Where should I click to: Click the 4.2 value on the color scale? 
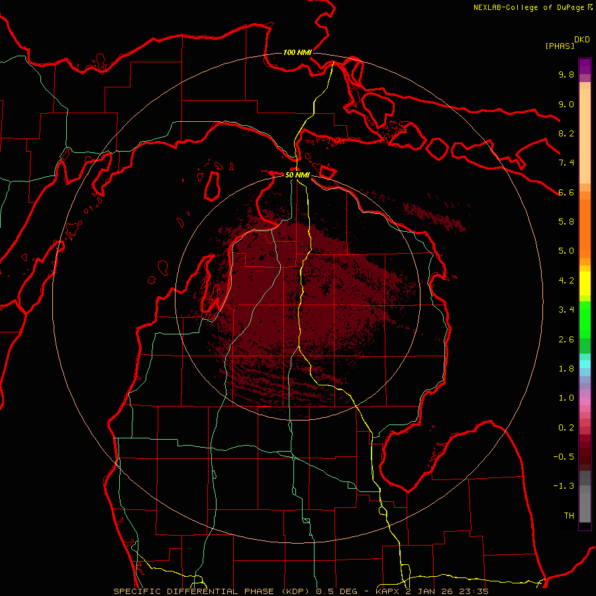(x=566, y=280)
